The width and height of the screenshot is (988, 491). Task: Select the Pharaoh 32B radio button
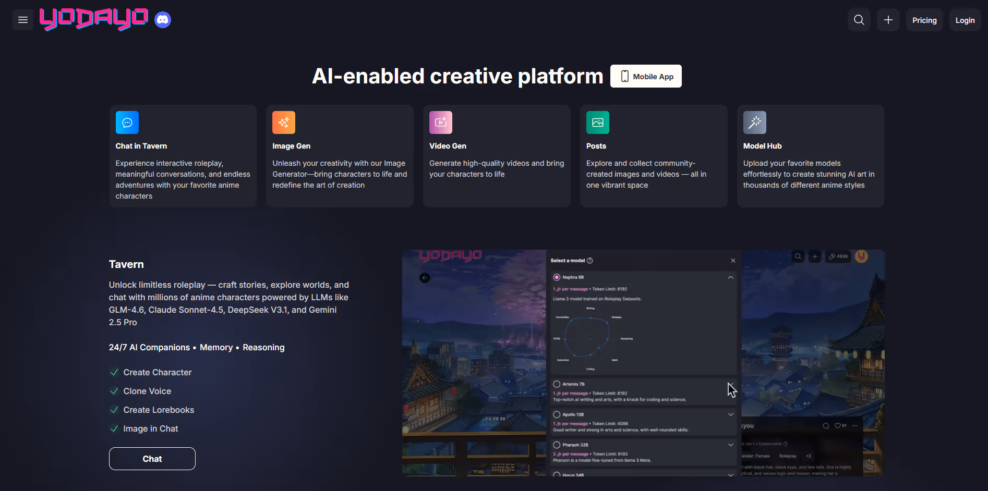[x=557, y=445]
